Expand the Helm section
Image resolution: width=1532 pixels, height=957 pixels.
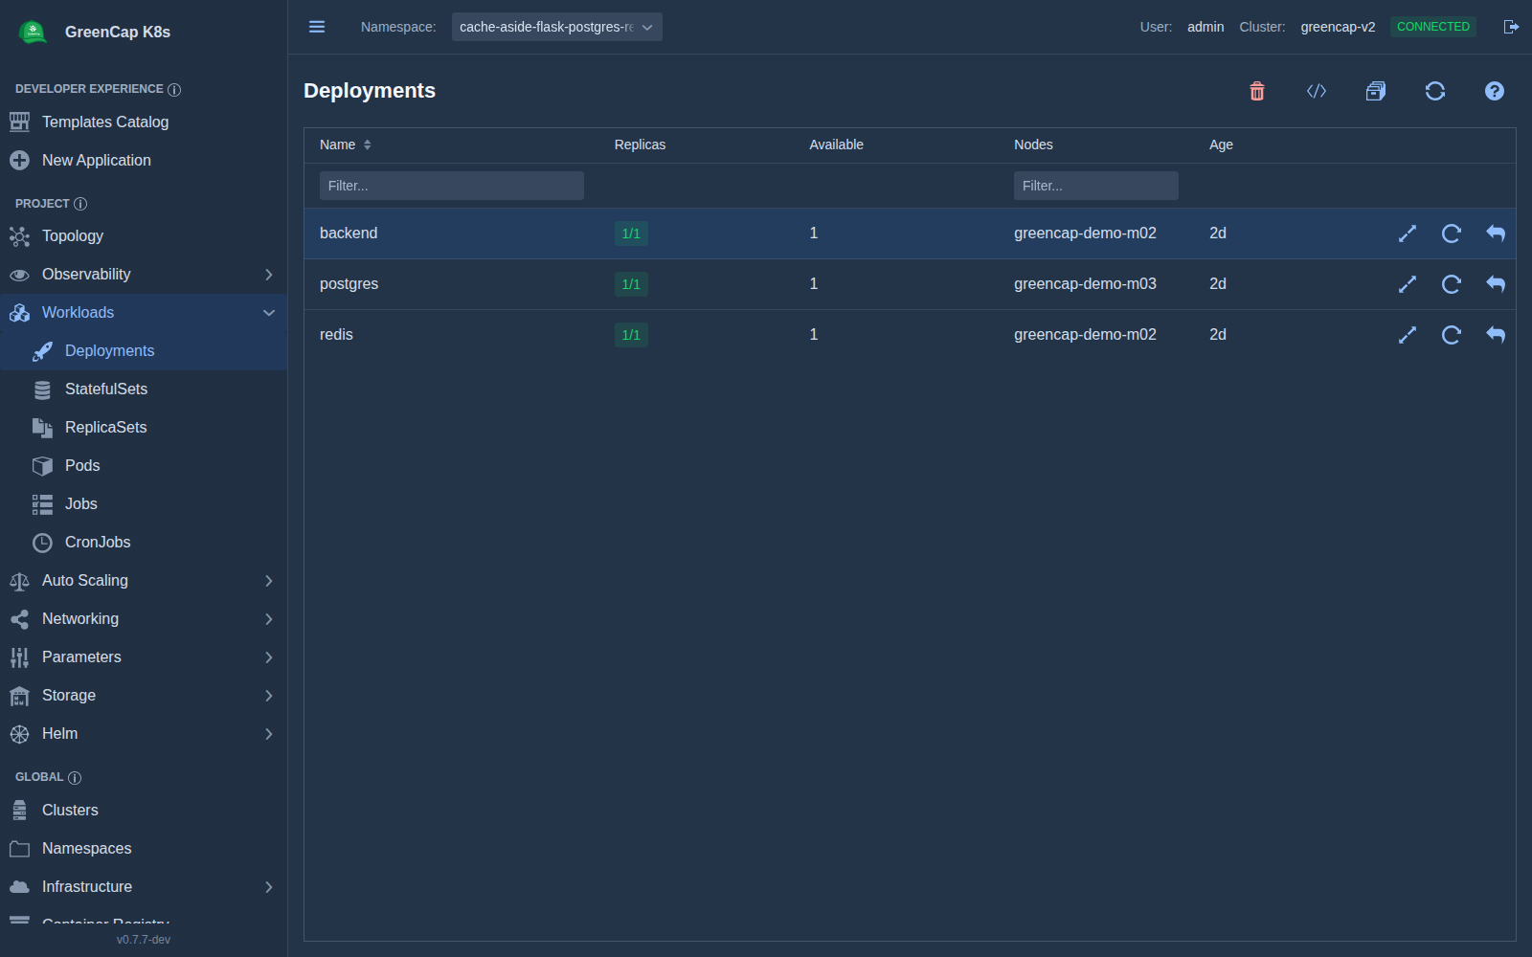point(144,733)
